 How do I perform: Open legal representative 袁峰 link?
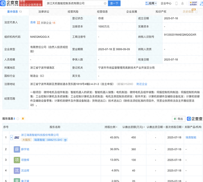33,23
